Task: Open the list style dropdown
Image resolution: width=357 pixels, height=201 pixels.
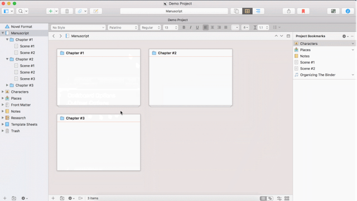Action: click(277, 27)
